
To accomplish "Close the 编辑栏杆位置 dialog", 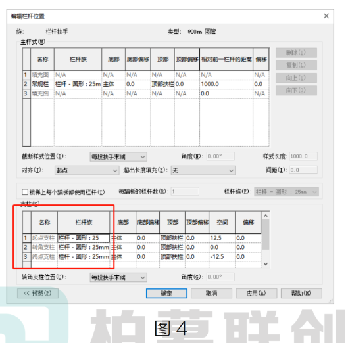I will click(326, 16).
